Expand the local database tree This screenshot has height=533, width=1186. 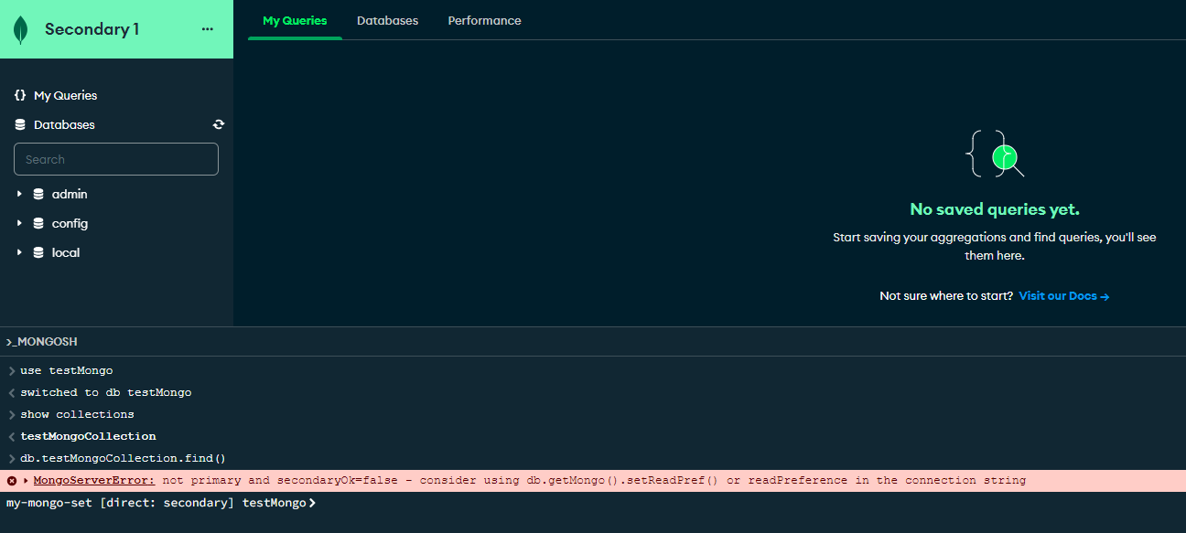click(x=19, y=252)
